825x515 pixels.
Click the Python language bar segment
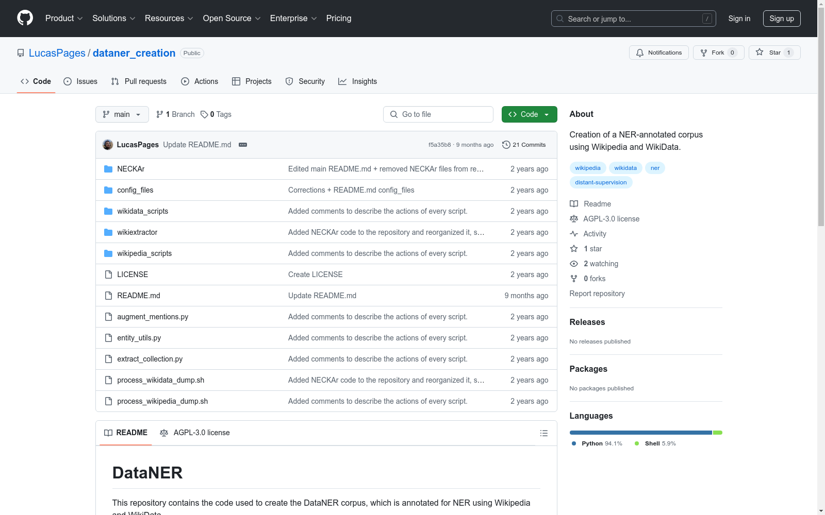pyautogui.click(x=641, y=433)
